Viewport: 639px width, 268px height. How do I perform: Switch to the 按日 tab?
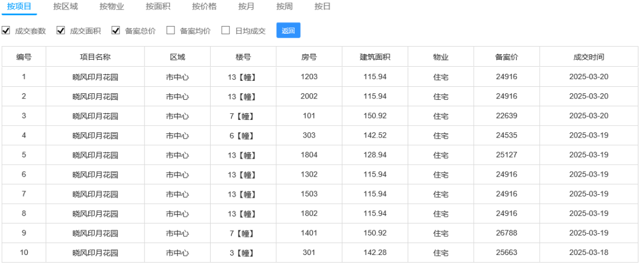tap(322, 6)
